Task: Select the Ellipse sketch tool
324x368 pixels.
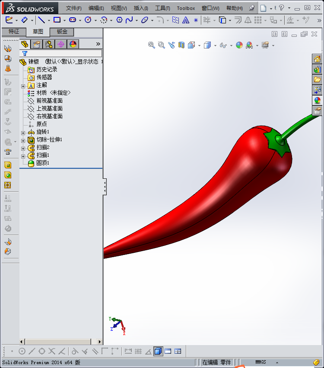Action: (x=145, y=20)
